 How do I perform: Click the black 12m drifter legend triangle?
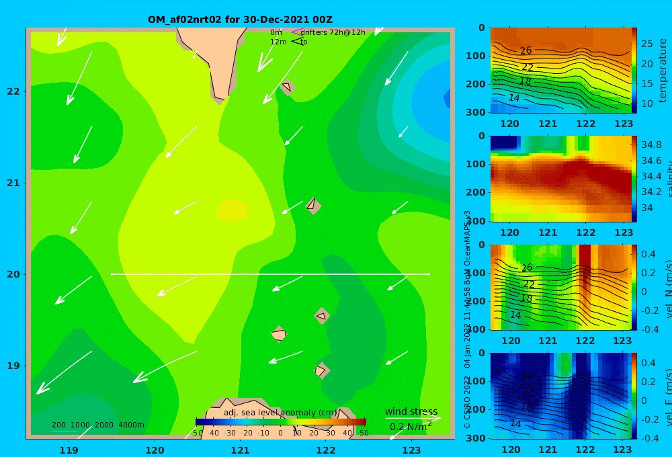tap(296, 41)
